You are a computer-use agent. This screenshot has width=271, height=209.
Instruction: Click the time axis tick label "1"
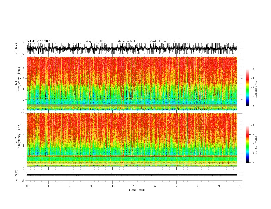[x=48, y=186]
